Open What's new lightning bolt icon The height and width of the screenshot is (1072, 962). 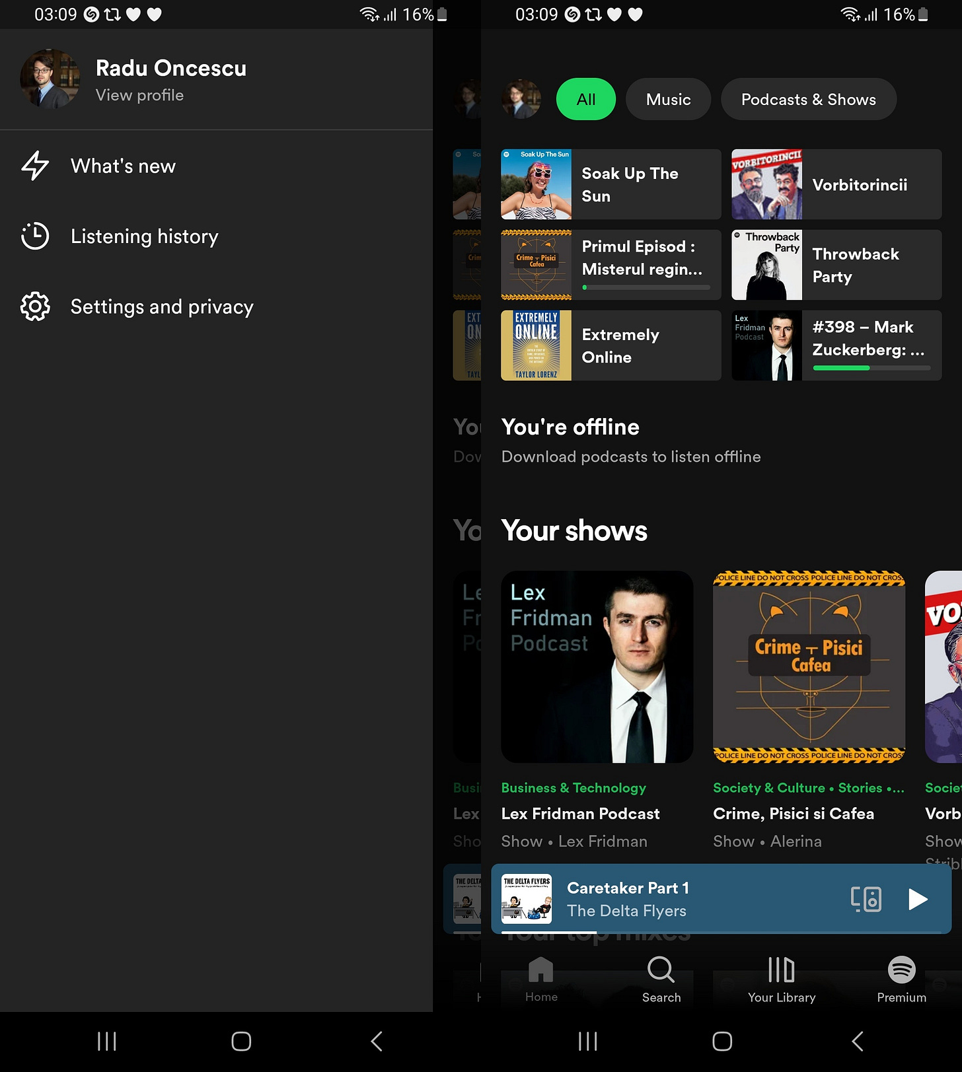35,166
